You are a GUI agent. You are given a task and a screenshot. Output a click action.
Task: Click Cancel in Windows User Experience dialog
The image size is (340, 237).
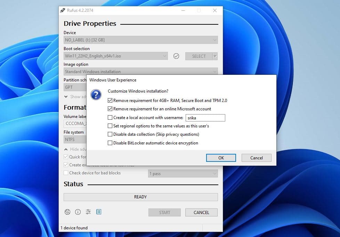[x=257, y=158]
